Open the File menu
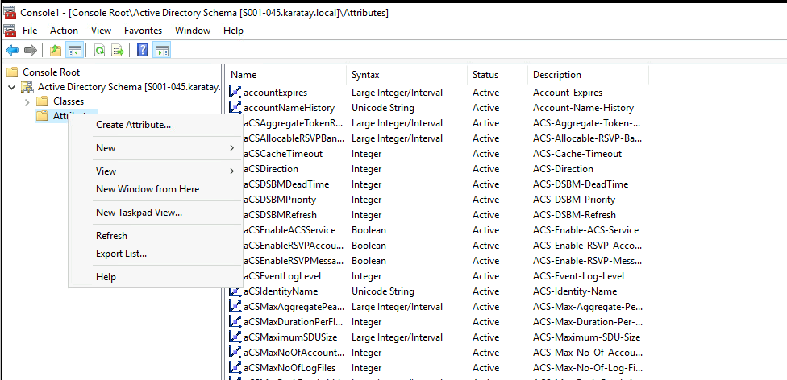This screenshot has width=787, height=380. pyautogui.click(x=30, y=30)
